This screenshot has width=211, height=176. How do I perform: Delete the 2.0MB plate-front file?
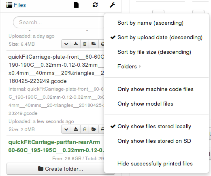85,129
